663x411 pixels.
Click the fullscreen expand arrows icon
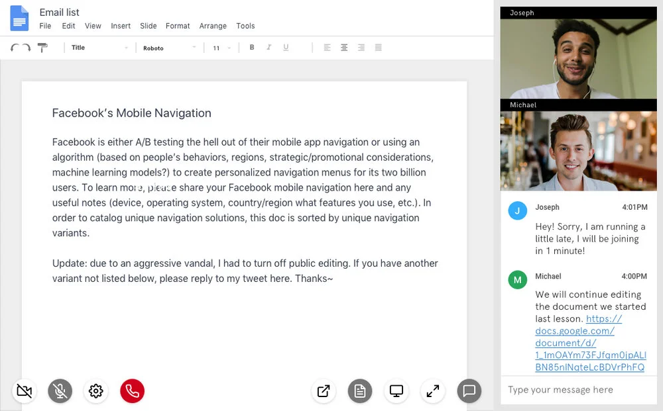(x=432, y=390)
